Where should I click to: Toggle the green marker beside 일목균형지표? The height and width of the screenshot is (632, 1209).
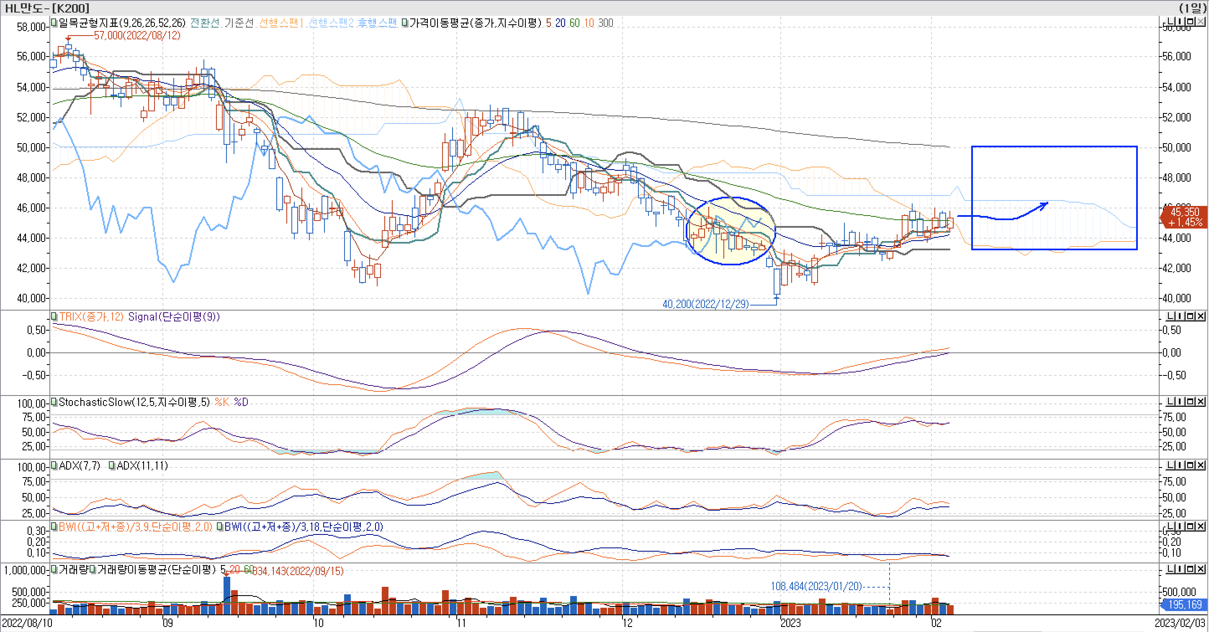tap(54, 23)
